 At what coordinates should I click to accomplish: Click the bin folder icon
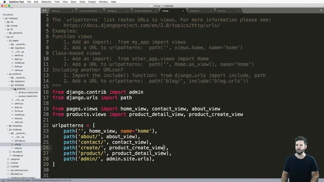[x=8, y=22]
